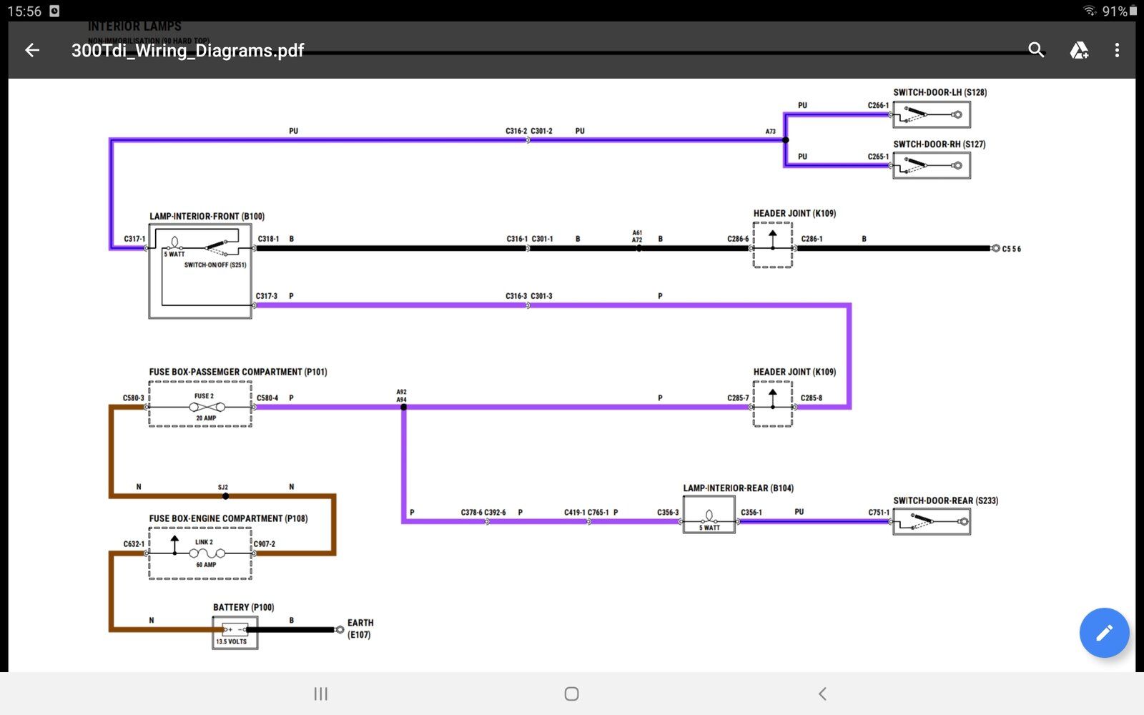
Task: Tap the C285-7 connector label
Action: pos(738,398)
